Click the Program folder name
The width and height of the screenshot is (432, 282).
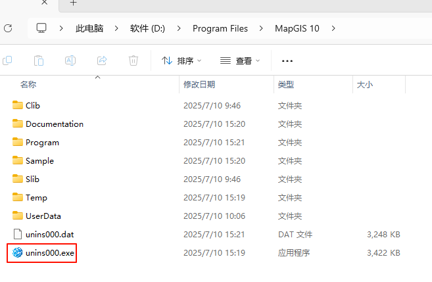pos(43,143)
